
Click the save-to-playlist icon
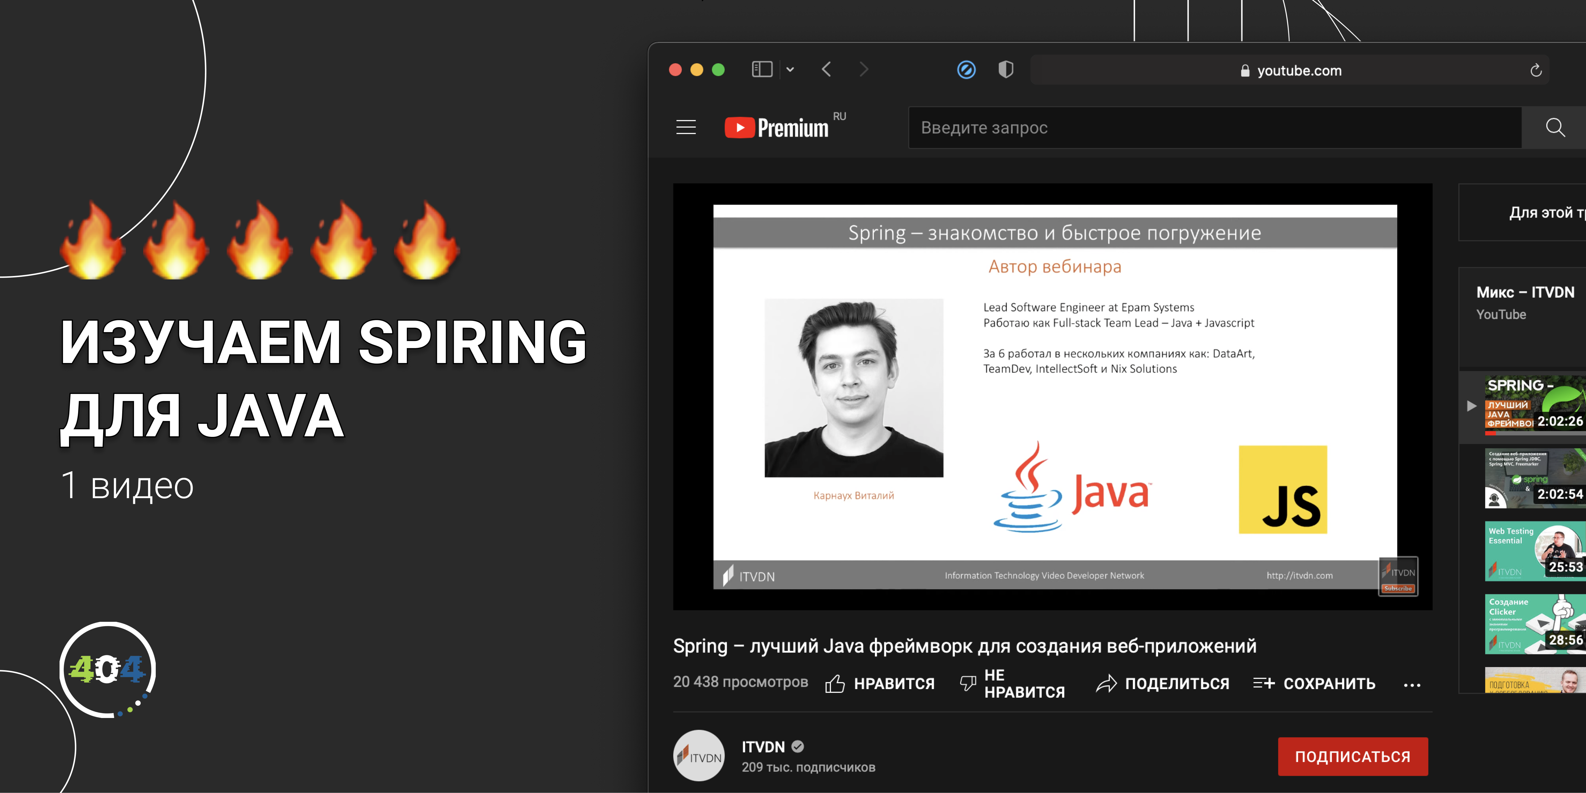click(1263, 683)
